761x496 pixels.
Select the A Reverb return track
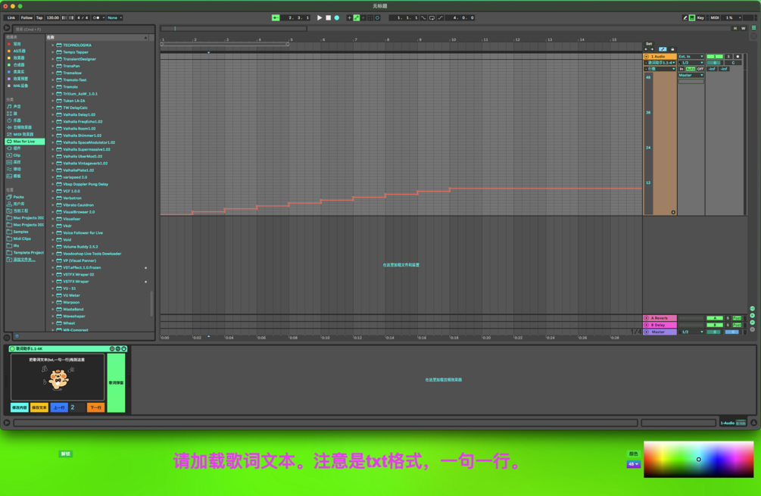tap(660, 318)
